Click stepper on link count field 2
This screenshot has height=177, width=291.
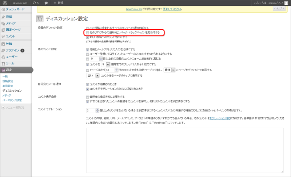(x=97, y=110)
